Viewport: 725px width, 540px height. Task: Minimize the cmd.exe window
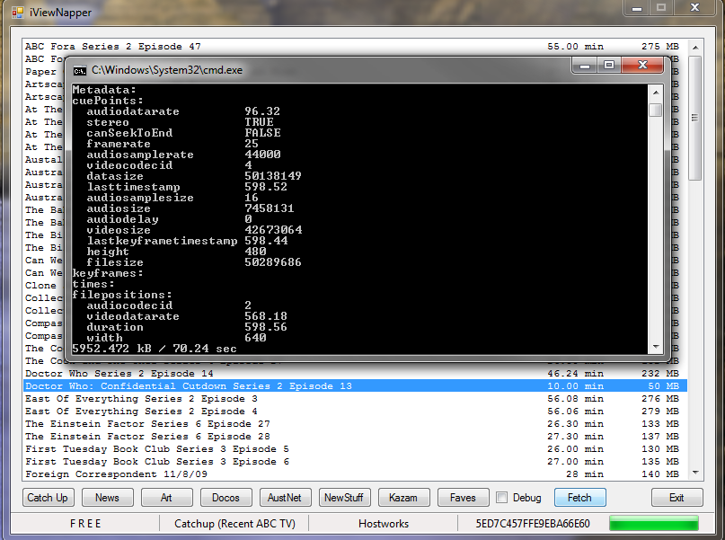tap(585, 66)
